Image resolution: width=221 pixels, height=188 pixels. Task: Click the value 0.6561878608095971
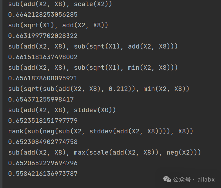pyautogui.click(x=43, y=78)
